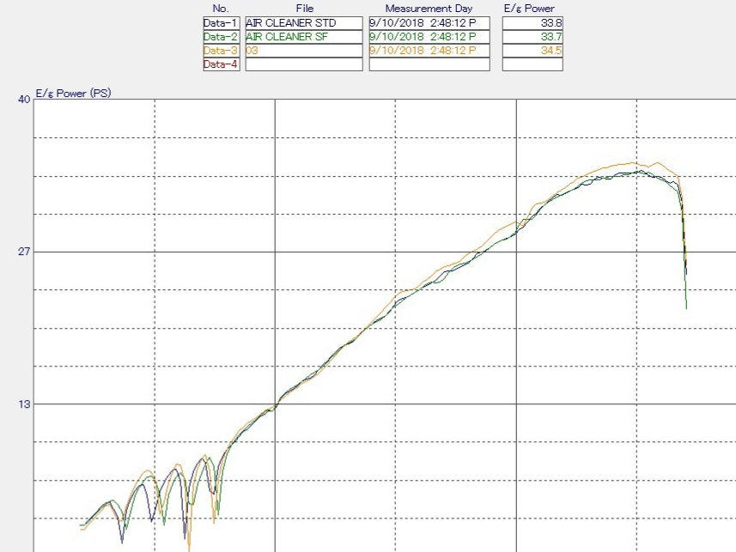Click the AIR CLEANER STD file field
Image resolution: width=736 pixels, height=552 pixels.
pos(303,23)
